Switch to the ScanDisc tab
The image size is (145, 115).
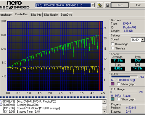click(x=66, y=15)
